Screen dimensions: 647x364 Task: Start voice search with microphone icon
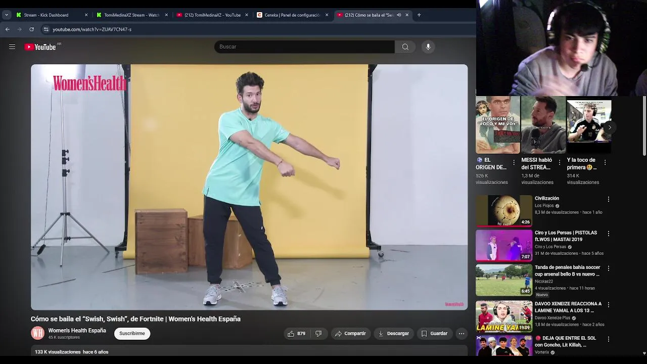(428, 47)
